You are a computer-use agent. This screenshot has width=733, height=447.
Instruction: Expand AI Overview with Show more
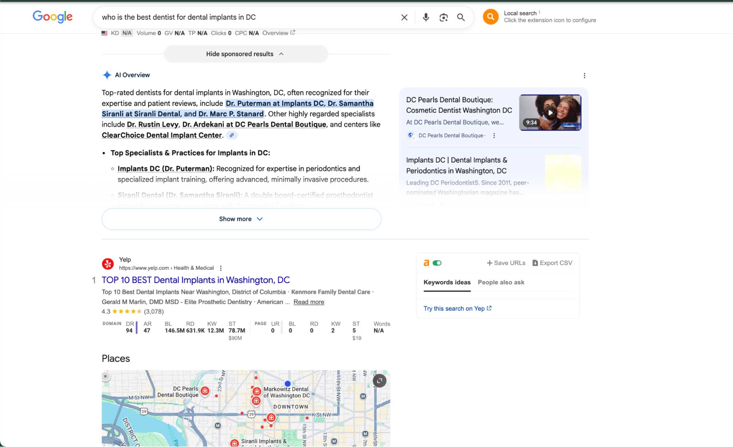[241, 219]
